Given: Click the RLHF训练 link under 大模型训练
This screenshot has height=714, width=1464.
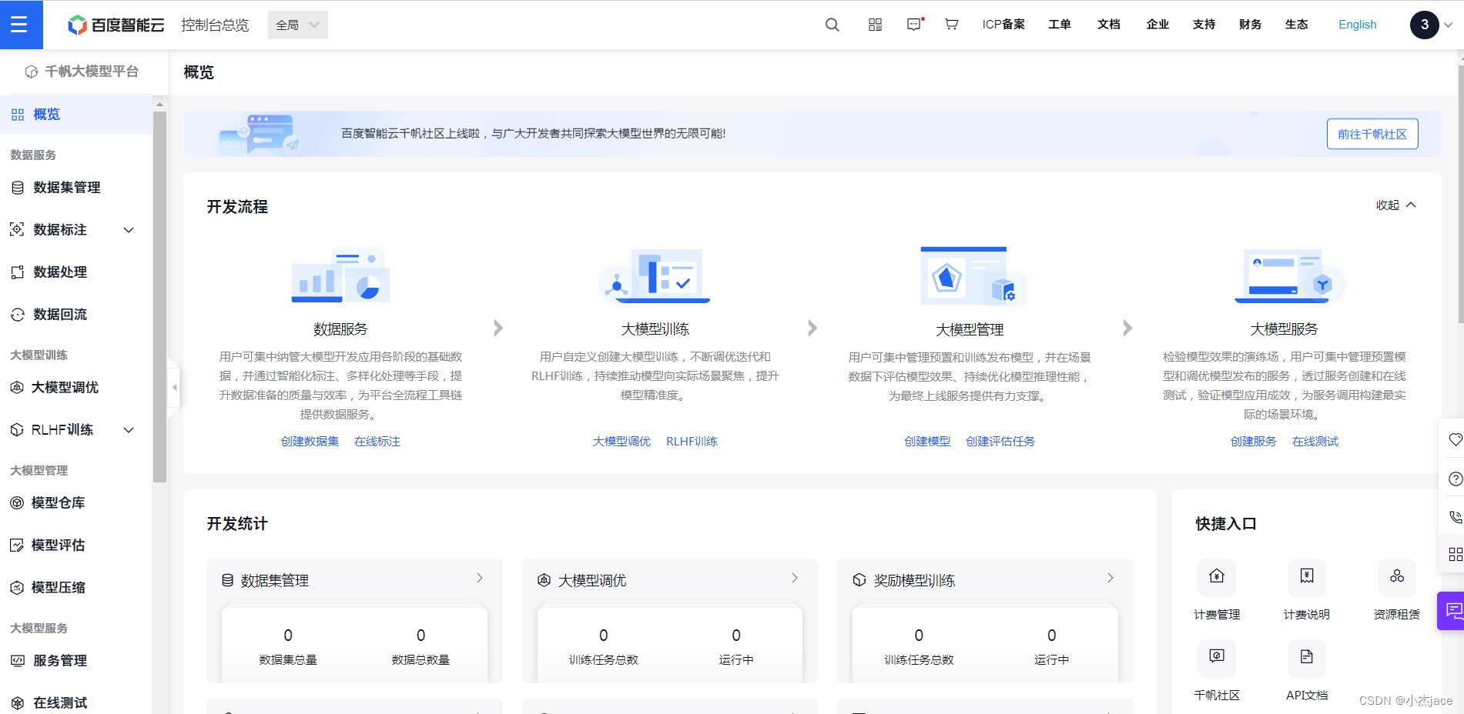Looking at the screenshot, I should click(692, 442).
